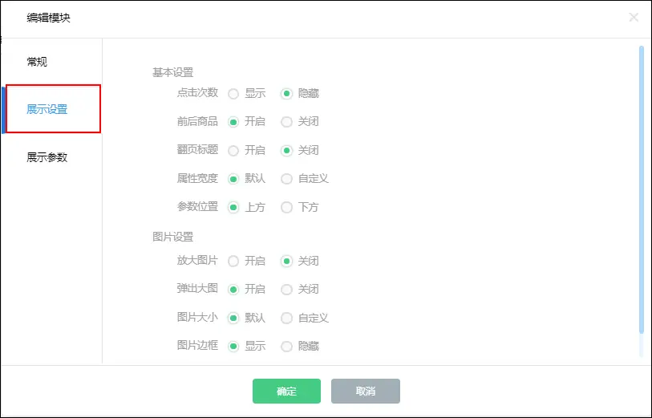652x418 pixels.
Task: Disable 前后商品 by choosing 关闭
Action: (x=286, y=122)
